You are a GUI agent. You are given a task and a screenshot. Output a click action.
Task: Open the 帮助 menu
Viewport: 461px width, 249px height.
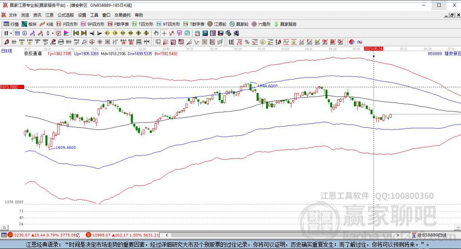[x=139, y=15]
